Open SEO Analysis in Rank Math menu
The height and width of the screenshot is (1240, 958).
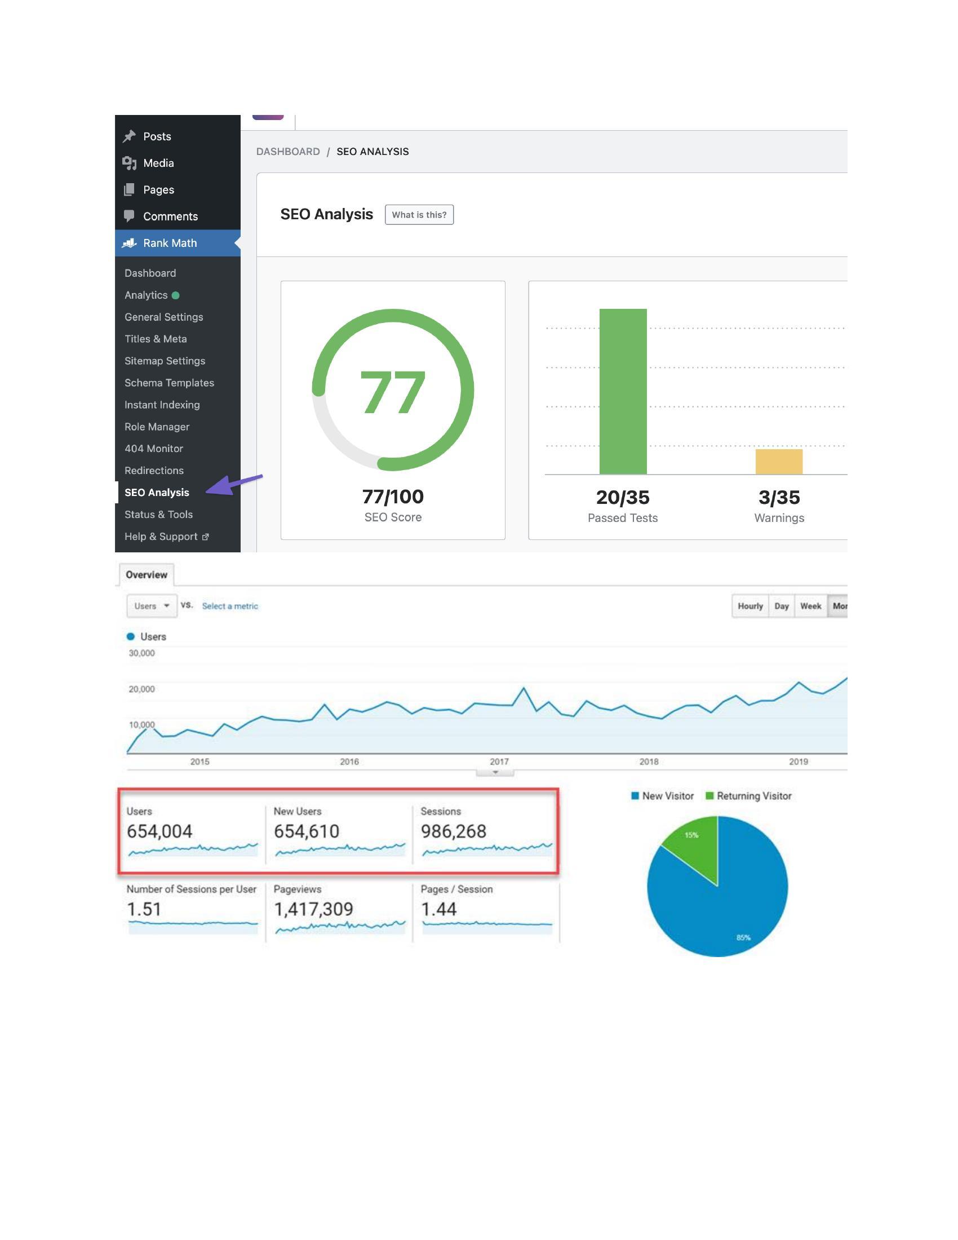[157, 492]
